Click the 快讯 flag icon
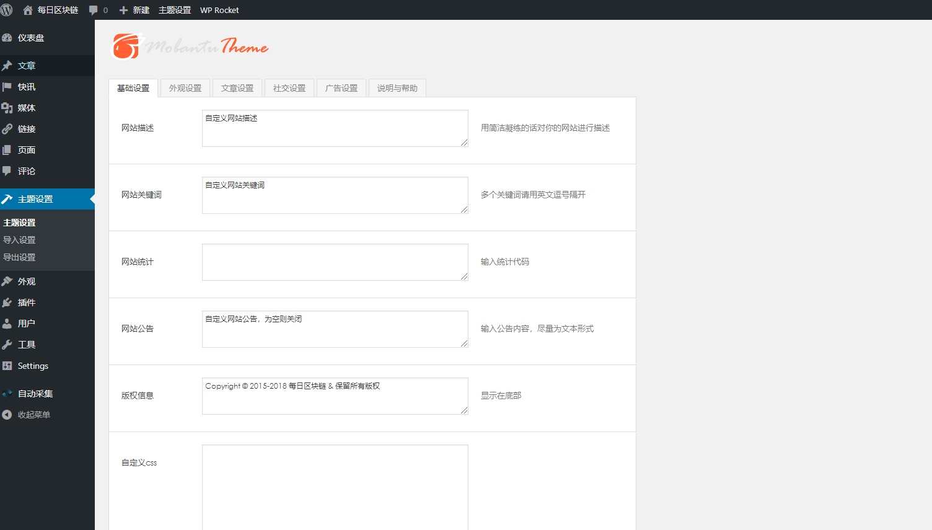 point(7,87)
